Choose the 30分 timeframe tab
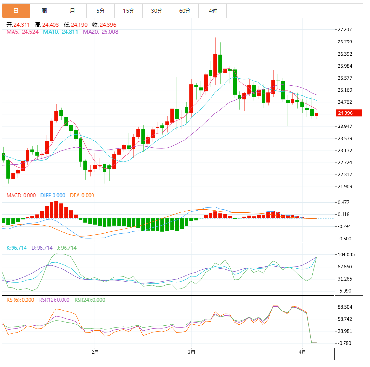370x367 pixels. (157, 11)
